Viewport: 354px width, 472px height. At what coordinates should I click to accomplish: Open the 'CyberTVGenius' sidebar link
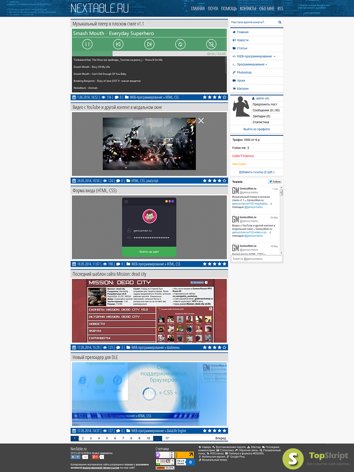pyautogui.click(x=243, y=156)
